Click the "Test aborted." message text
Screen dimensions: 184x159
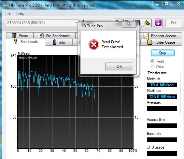113,47
